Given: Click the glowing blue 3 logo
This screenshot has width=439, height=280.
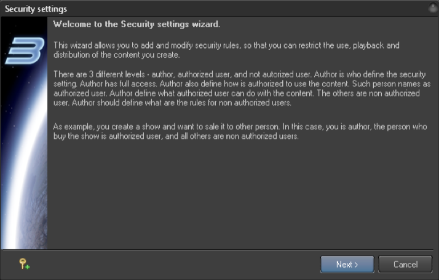Looking at the screenshot, I should (25, 50).
